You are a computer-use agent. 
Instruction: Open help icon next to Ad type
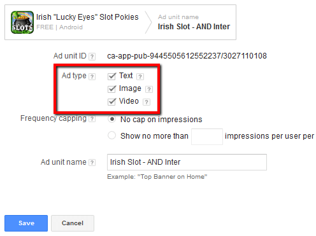pos(92,76)
